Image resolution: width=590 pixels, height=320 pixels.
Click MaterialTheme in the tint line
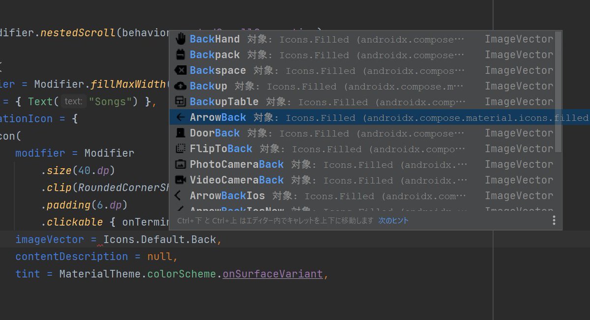coord(100,274)
